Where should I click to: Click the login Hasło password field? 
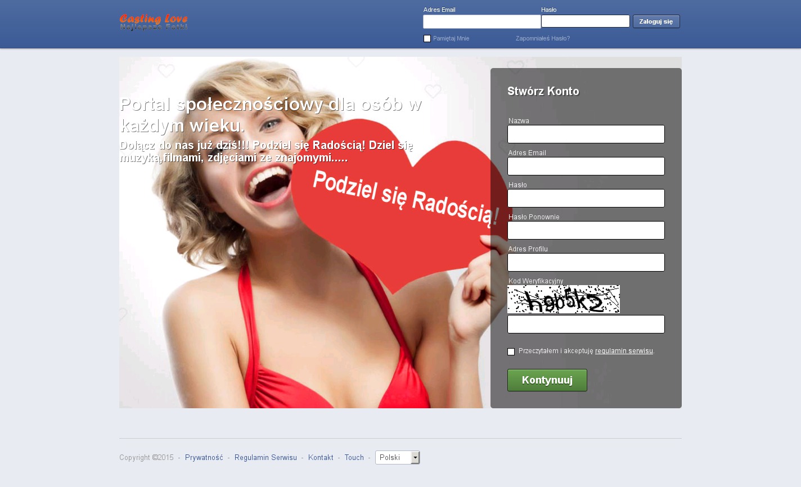click(585, 21)
